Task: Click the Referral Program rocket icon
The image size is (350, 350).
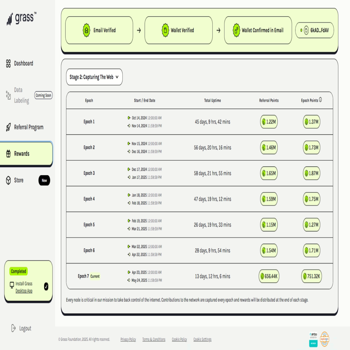Action: (8, 127)
